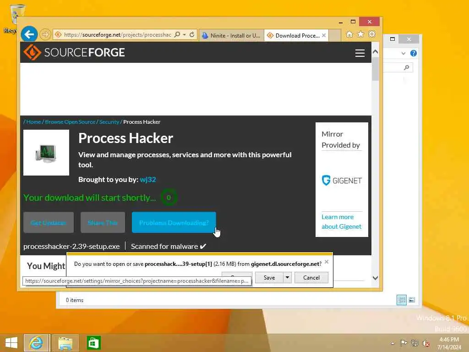This screenshot has width=469, height=352.
Task: Click the browser forward arrow button
Action: pos(45,34)
